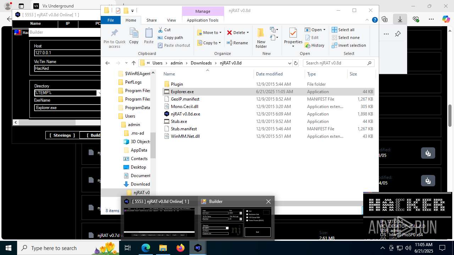Click Downloads in address breadcrumb
This screenshot has height=255, width=454.
click(201, 63)
